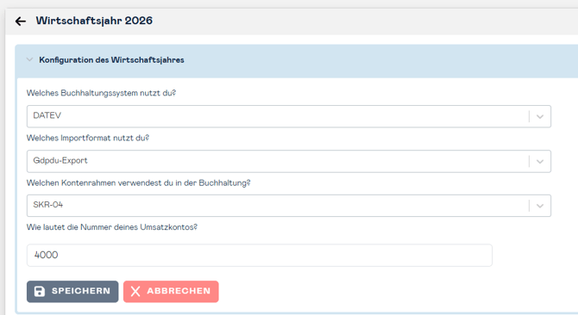Select the DATEV value text in the combo box
578x315 pixels.
pos(47,115)
